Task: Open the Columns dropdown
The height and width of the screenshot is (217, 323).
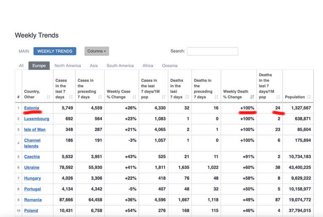Action: 96,51
